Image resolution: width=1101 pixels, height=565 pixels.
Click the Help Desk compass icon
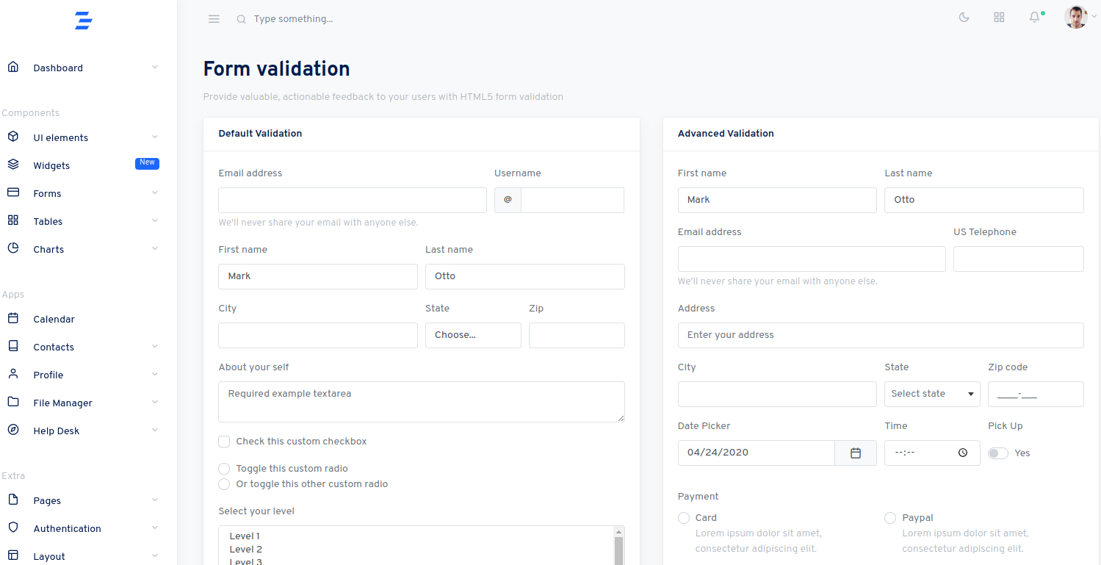tap(12, 430)
